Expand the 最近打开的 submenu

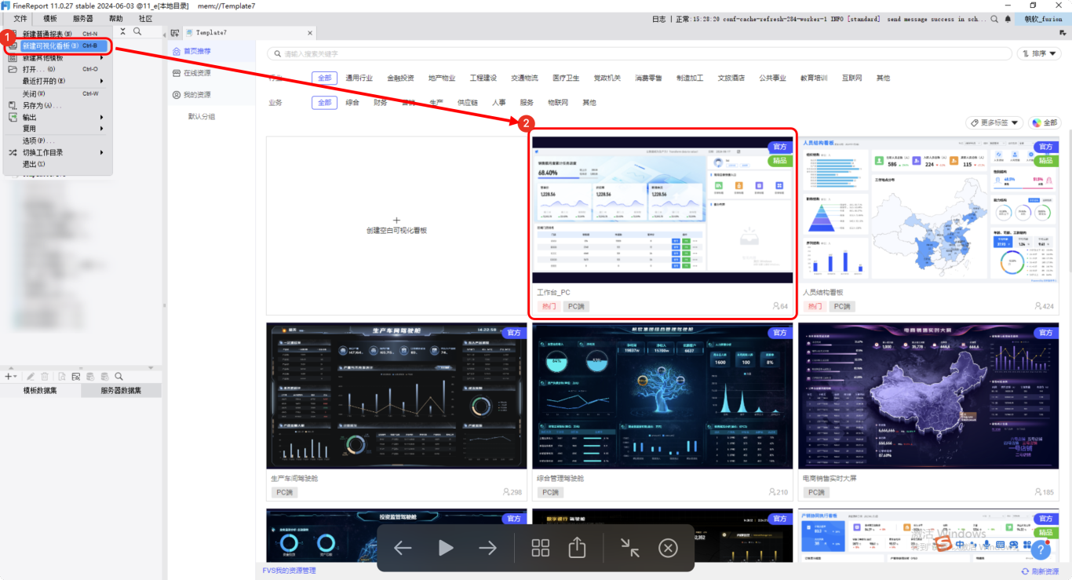[x=58, y=81]
